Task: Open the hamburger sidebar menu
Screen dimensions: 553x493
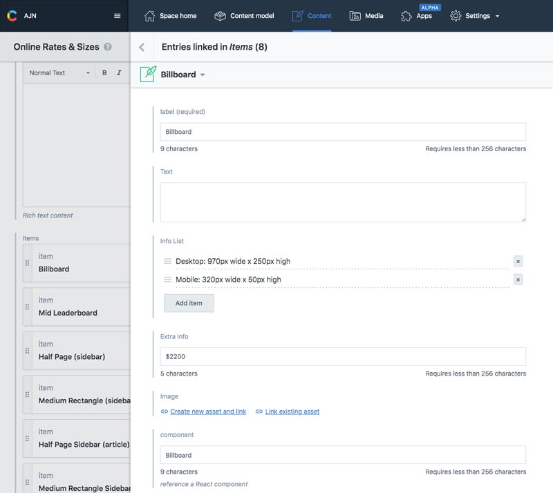Action: tap(118, 16)
